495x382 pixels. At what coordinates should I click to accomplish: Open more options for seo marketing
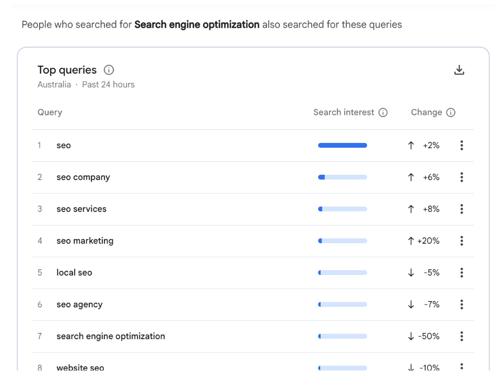pyautogui.click(x=462, y=241)
